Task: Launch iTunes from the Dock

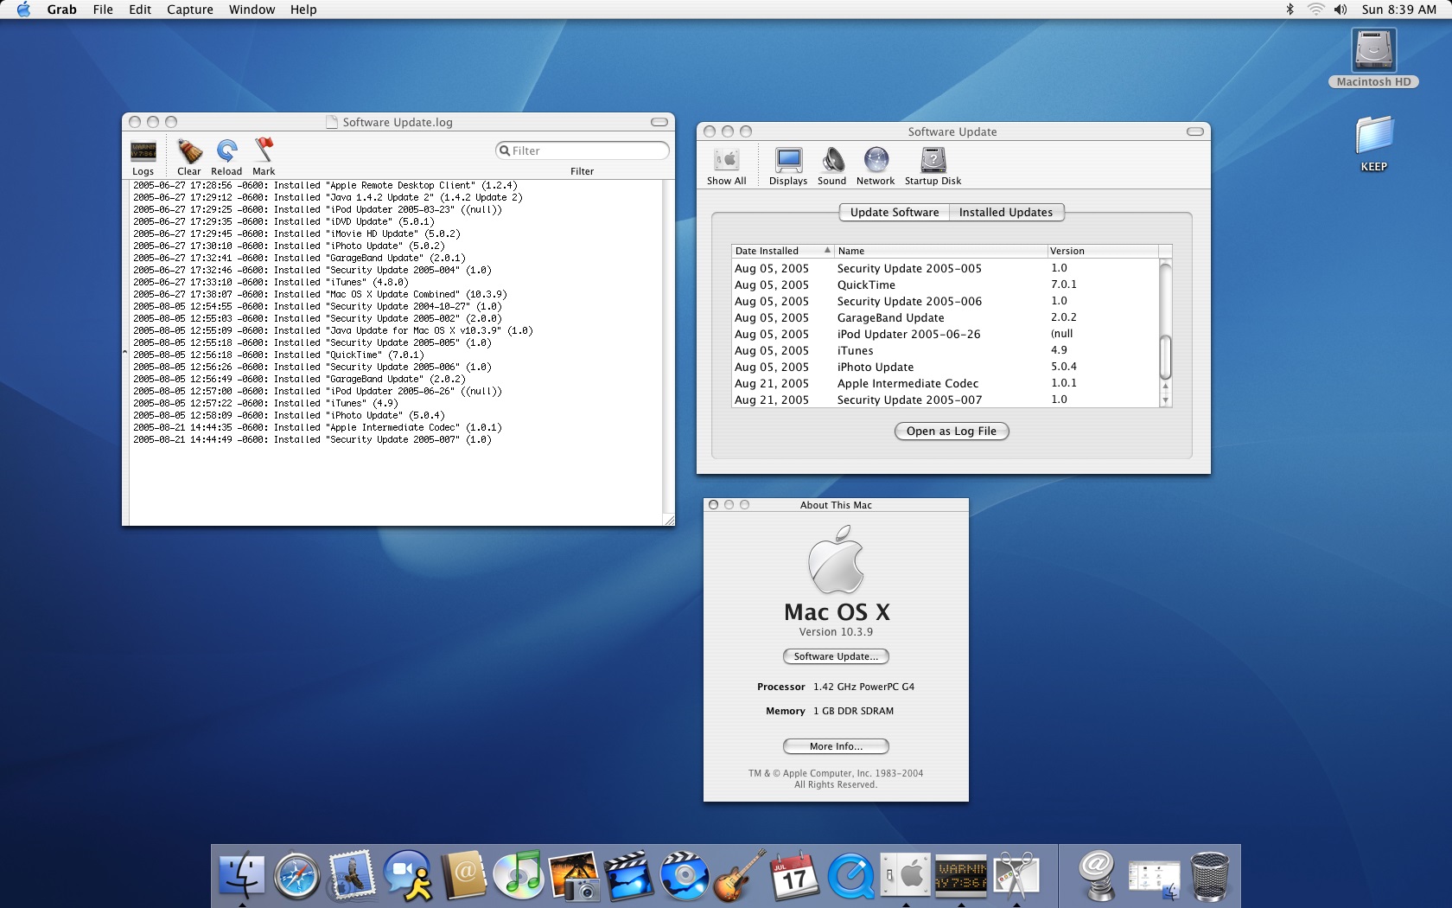Action: pos(519,875)
